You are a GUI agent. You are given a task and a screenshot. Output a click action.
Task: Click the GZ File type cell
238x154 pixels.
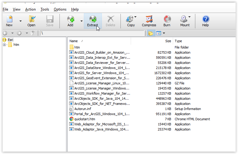[x=179, y=83]
